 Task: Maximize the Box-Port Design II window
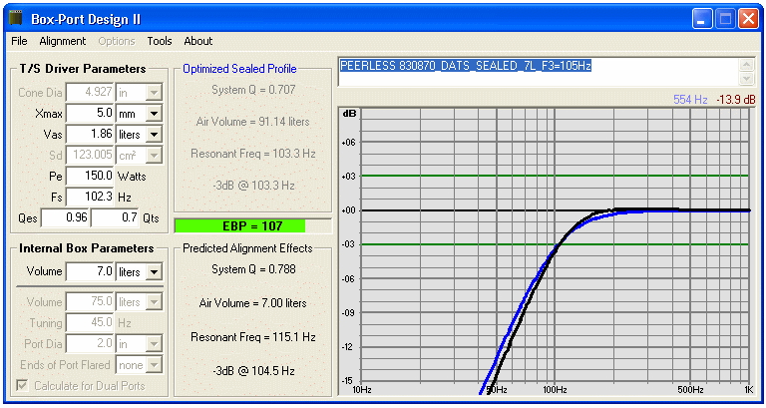(725, 19)
